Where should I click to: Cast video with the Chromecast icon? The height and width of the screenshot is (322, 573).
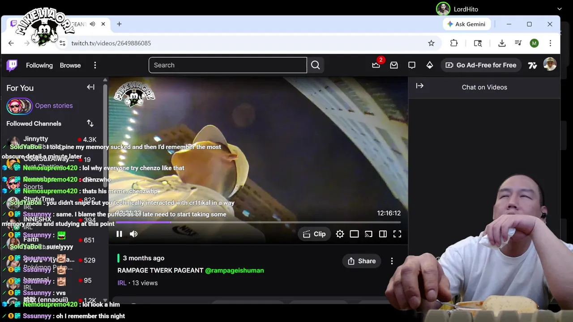(x=368, y=234)
